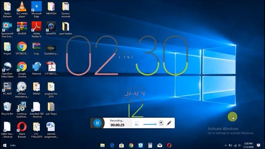Open the MANO folder
Viewport: 265px width, 149px height.
coord(36,89)
